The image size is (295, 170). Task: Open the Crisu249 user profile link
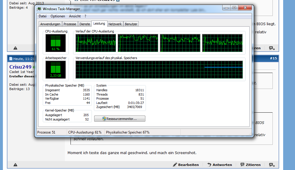[20, 67]
